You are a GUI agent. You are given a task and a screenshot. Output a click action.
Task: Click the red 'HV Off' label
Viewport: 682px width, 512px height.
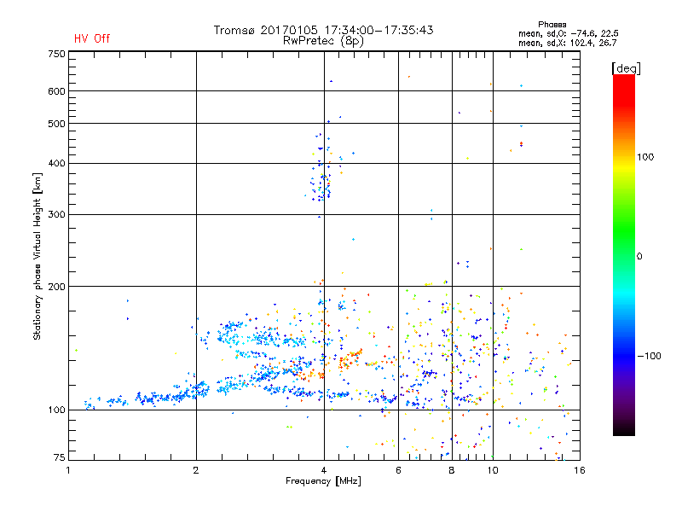92,38
